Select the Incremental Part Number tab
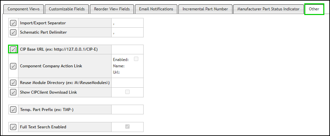The width and height of the screenshot is (330, 136). pyautogui.click(x=205, y=9)
